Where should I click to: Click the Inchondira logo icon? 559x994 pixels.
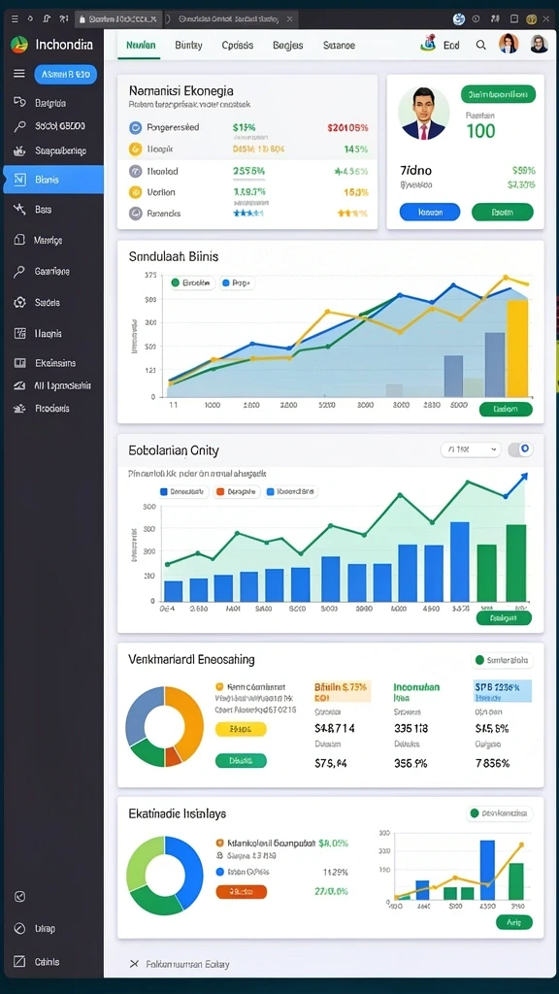19,45
